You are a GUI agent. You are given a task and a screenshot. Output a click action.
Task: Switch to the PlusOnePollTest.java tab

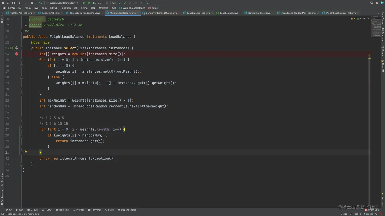click(21, 13)
